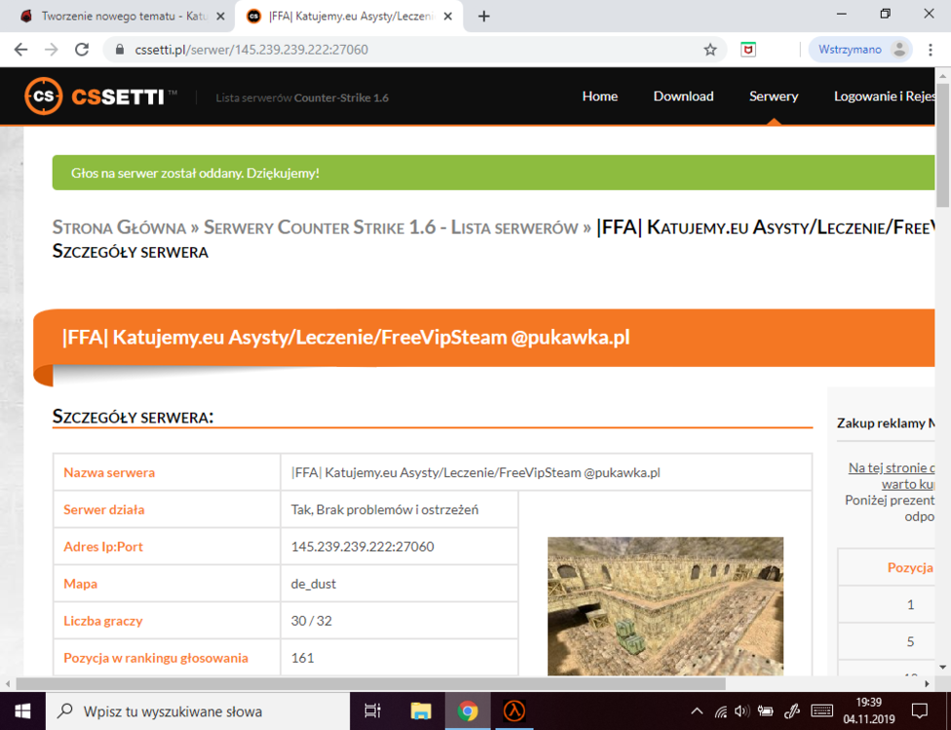Go back using the browser back arrow
This screenshot has width=951, height=730.
(x=20, y=50)
